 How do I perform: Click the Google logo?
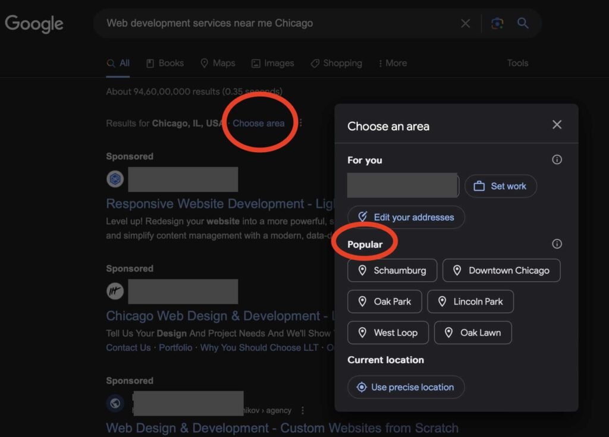point(34,24)
